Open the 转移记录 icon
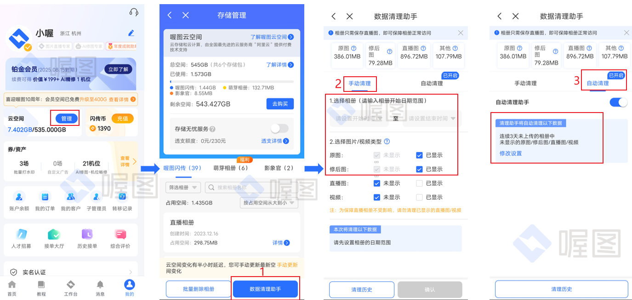This screenshot has width=632, height=300. (122, 197)
